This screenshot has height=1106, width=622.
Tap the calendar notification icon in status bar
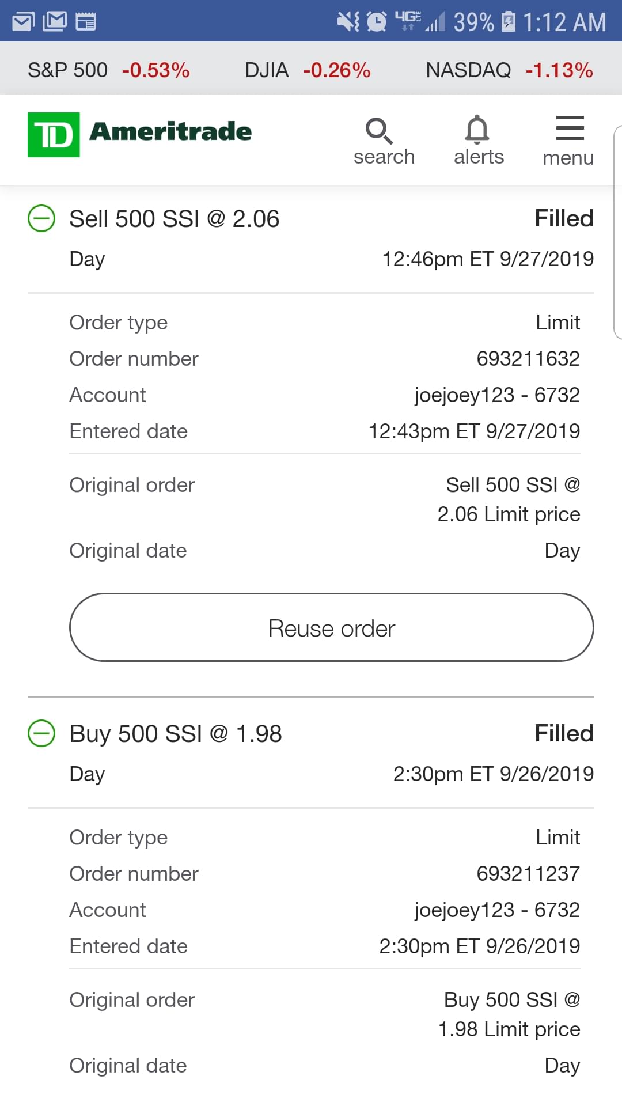coord(86,22)
